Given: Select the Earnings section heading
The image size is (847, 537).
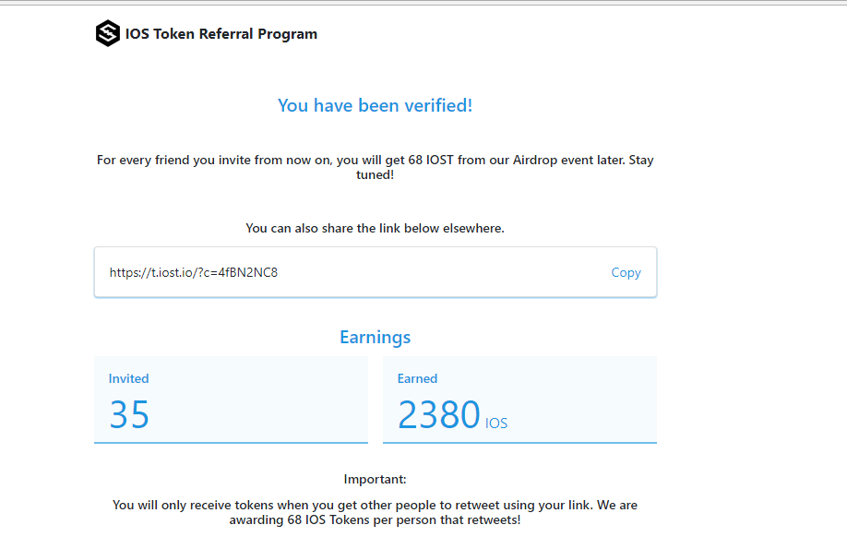Looking at the screenshot, I should pos(375,337).
